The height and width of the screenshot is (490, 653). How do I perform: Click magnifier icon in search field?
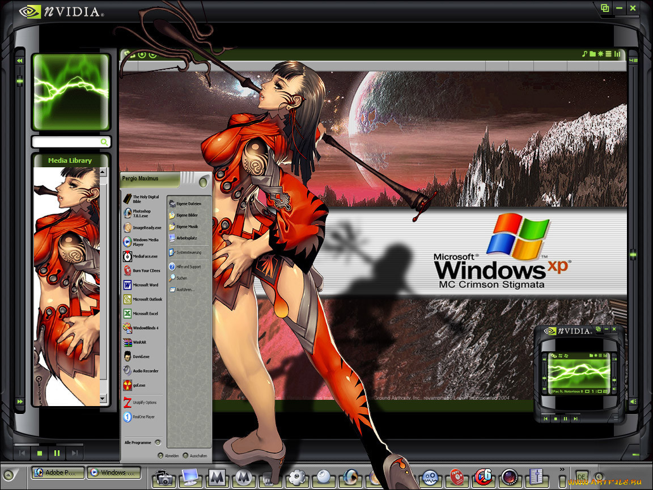coord(104,142)
